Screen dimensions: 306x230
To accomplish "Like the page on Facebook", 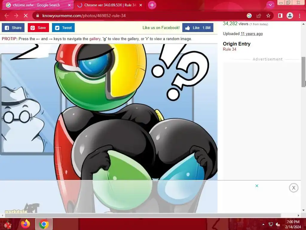I will (198, 28).
